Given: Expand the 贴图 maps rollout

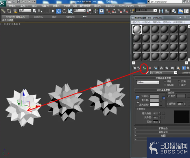Looking at the screenshot, I should pos(163,135).
